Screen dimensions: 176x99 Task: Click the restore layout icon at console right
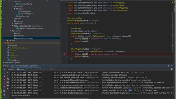pyautogui.click(x=172, y=69)
